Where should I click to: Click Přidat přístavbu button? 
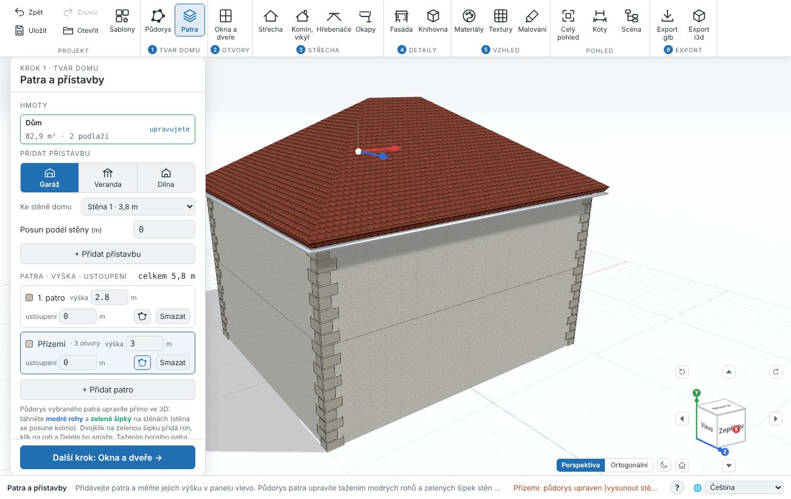(x=108, y=254)
